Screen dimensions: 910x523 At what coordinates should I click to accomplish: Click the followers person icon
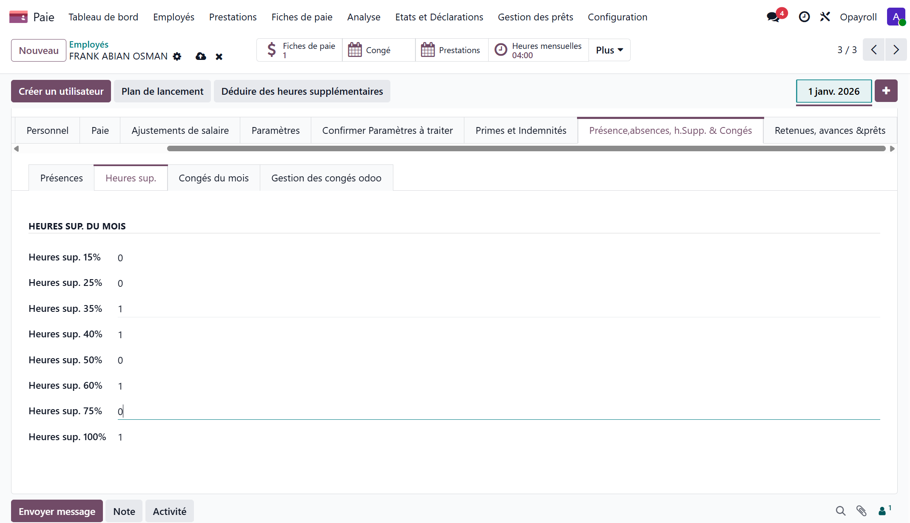pyautogui.click(x=883, y=511)
